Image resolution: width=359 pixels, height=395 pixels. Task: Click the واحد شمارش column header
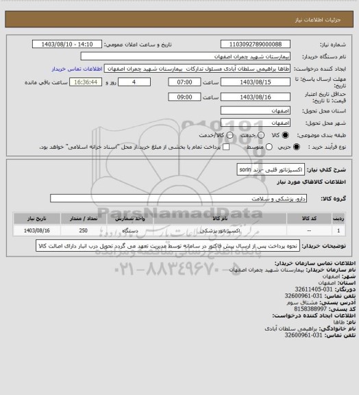click(x=130, y=218)
